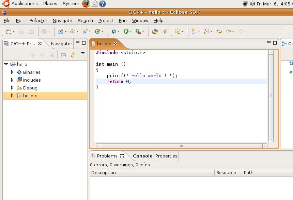Open the Refactor menu
293x200 pixels.
[38, 20]
